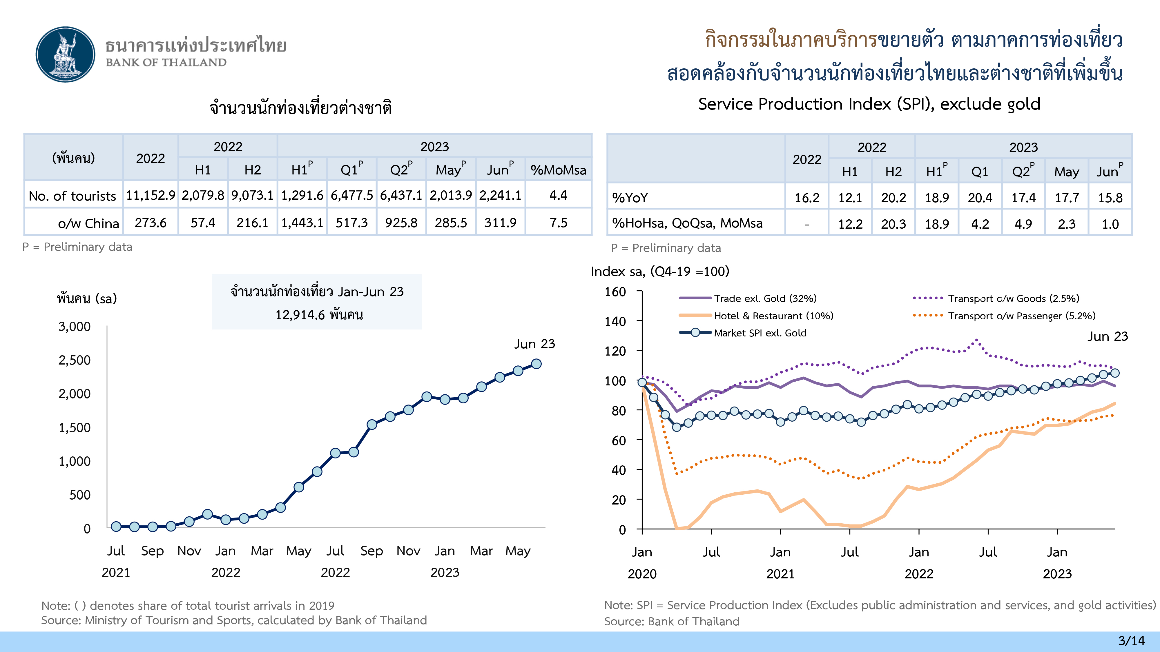The height and width of the screenshot is (652, 1160).
Task: Click the Ministry of Tourism source note
Action: [234, 620]
